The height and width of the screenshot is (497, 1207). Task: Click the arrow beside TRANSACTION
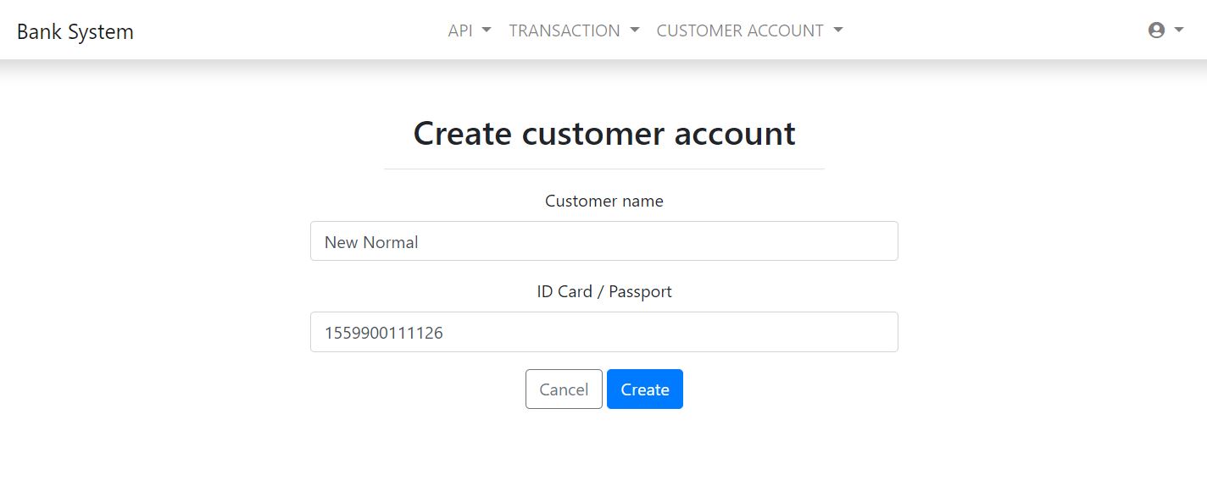coord(634,30)
